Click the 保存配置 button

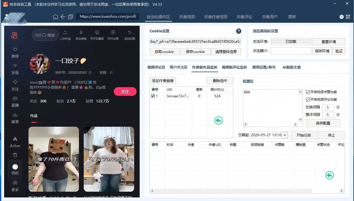[323, 123]
